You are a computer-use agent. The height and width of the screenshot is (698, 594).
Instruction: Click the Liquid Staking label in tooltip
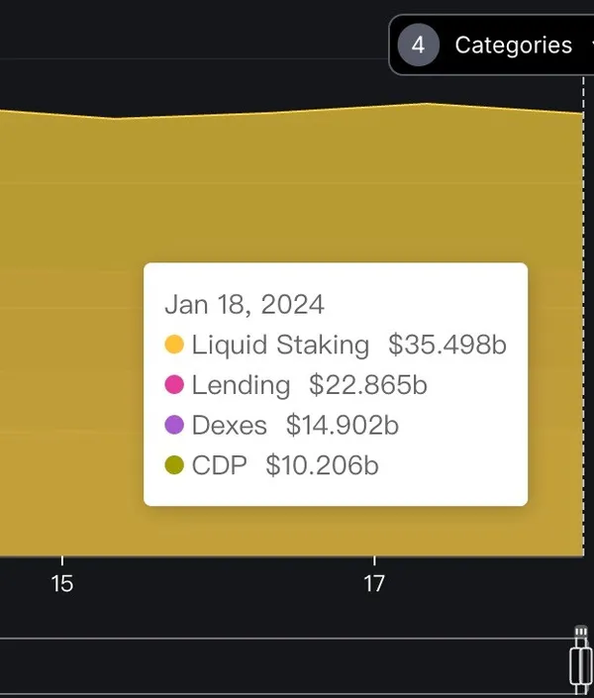[x=280, y=345]
